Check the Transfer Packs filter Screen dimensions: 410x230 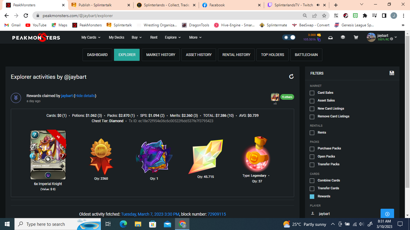[312, 164]
